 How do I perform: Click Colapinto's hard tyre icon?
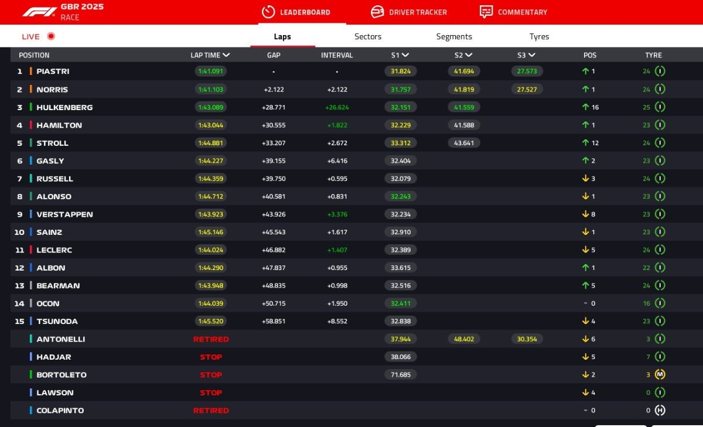coord(660,411)
